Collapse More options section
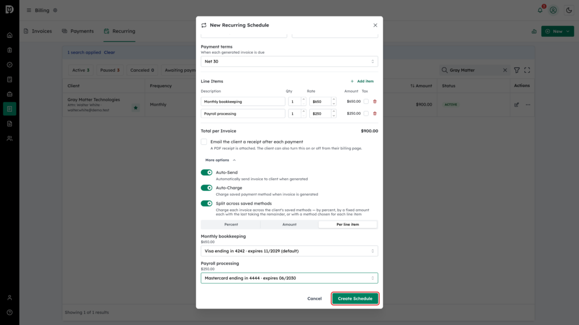The image size is (579, 325). pos(221,160)
